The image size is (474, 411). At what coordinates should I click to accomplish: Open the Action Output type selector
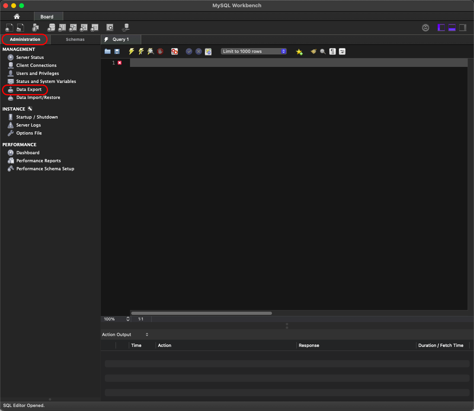pos(125,334)
